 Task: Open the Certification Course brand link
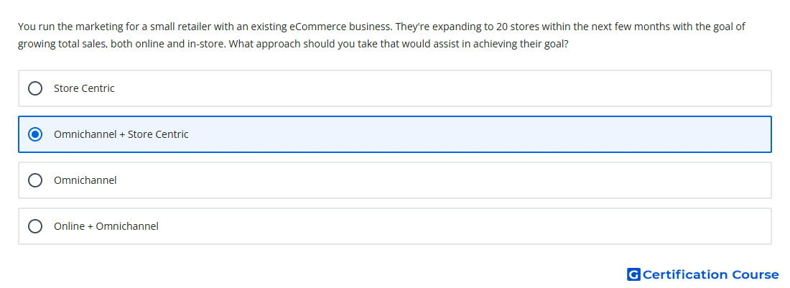[x=703, y=274]
